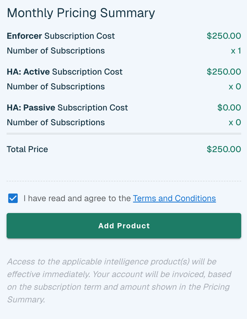Click the $0.00 HA: Passive price
This screenshot has height=319, width=247.
click(229, 108)
